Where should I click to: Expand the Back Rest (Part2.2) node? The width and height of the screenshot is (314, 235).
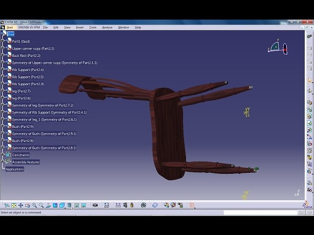pos(2,55)
